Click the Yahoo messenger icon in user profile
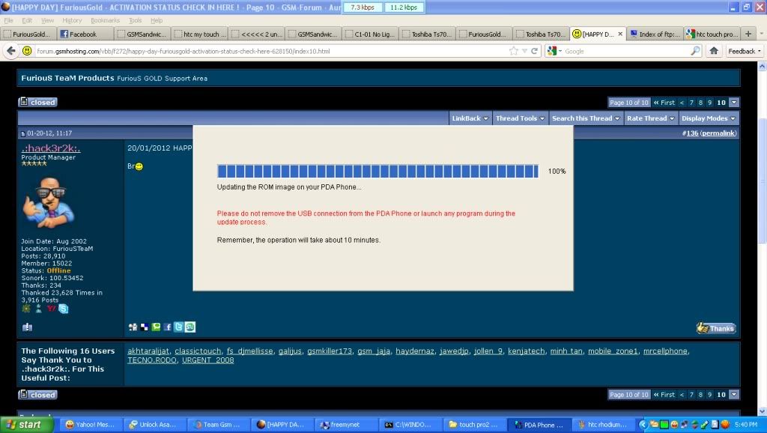 click(x=51, y=308)
